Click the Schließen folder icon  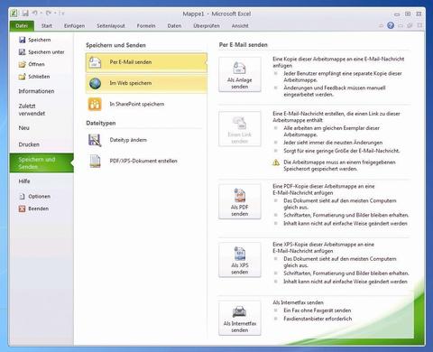(22, 77)
